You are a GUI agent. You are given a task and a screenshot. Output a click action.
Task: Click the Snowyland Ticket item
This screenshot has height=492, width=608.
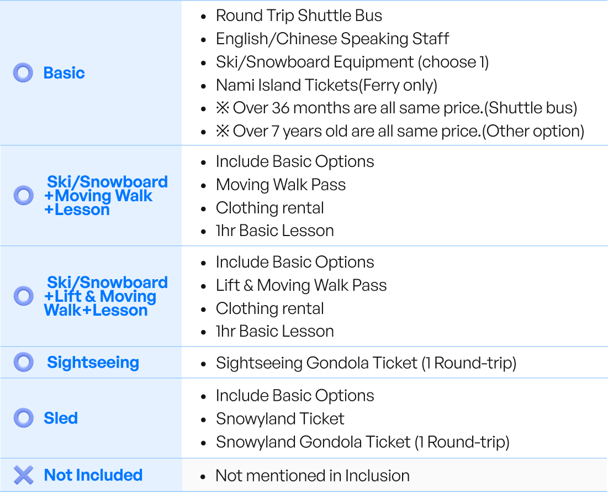(280, 419)
